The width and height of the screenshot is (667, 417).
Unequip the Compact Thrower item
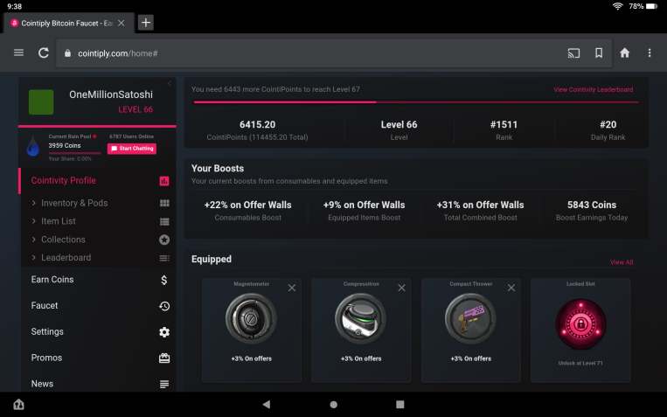(511, 288)
